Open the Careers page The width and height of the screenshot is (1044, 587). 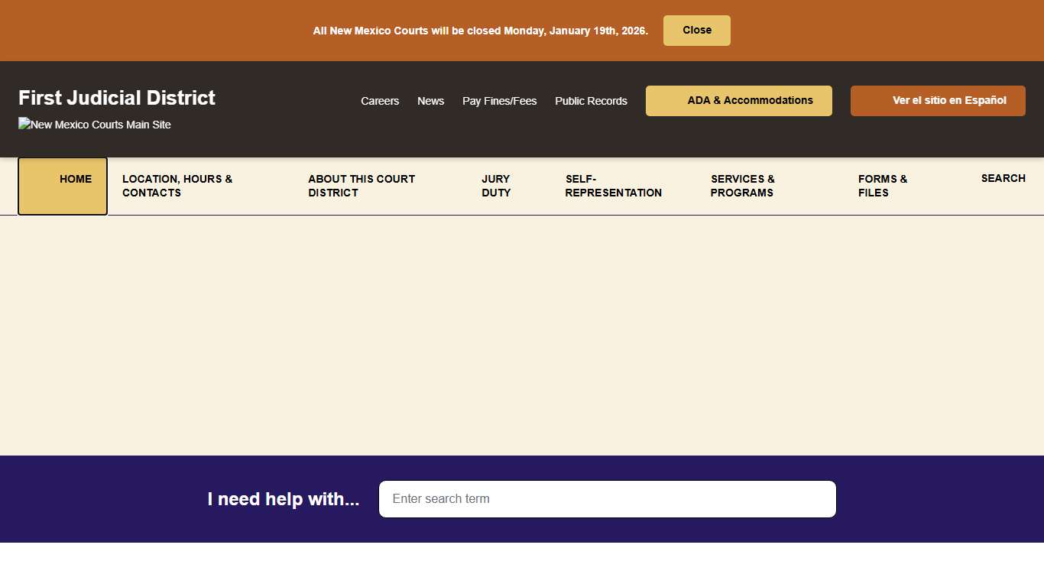pyautogui.click(x=380, y=100)
